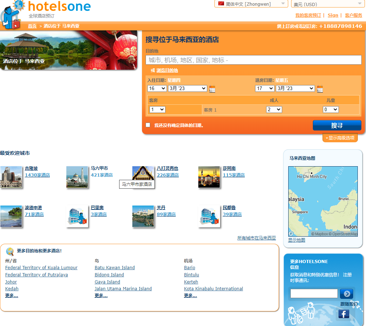Viewport: 366px width, 326px height.
Task: Check the undecided dates checkbox
Action: click(148, 125)
